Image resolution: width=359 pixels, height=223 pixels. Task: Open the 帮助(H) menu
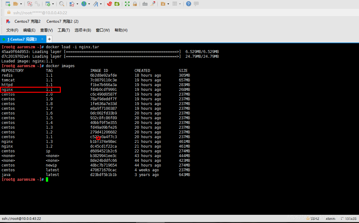pos(121,30)
